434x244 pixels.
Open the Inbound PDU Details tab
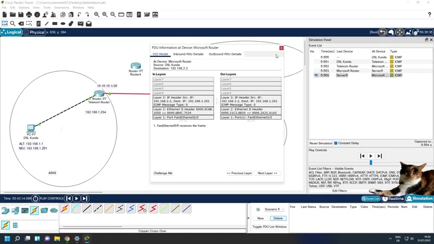point(188,54)
